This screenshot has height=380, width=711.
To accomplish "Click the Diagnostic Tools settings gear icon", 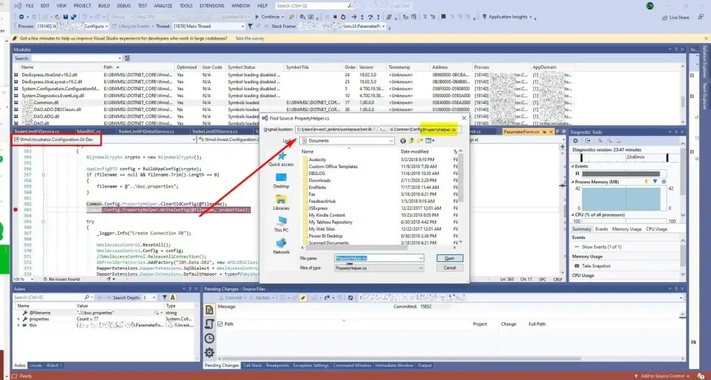I will click(x=576, y=141).
